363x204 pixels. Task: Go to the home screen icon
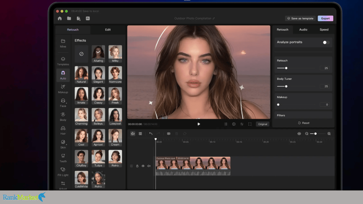(x=60, y=18)
